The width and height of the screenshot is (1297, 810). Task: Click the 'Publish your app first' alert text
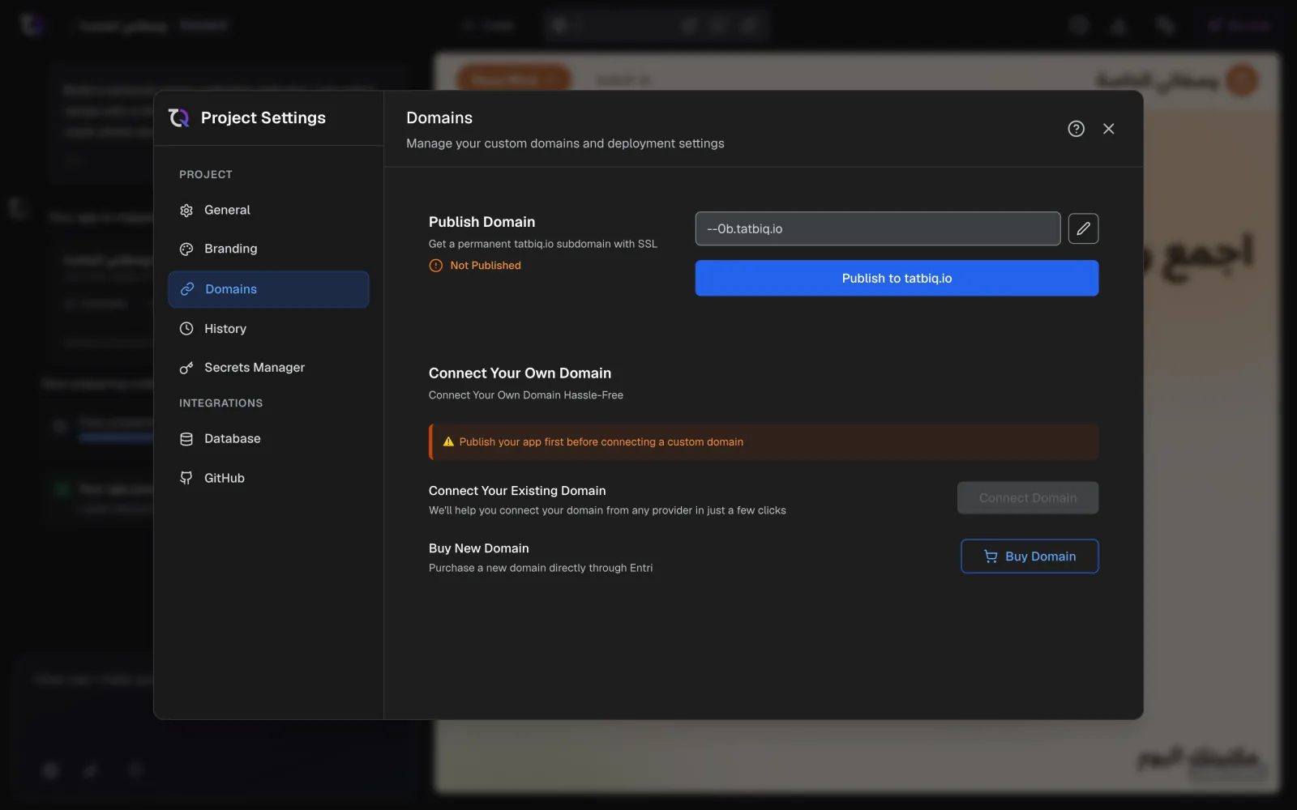tap(601, 442)
